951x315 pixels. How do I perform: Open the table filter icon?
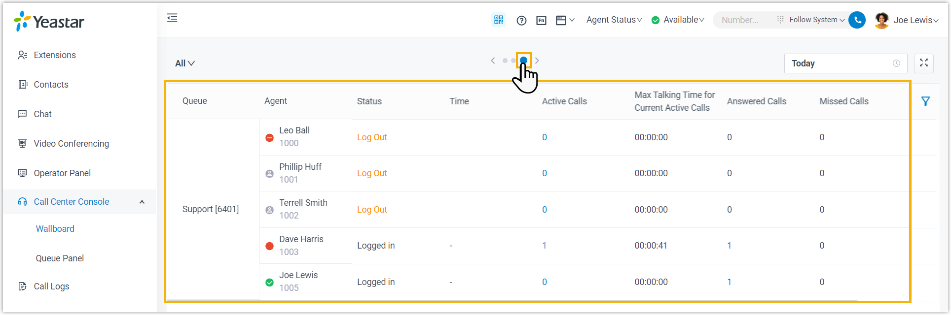coord(925,101)
